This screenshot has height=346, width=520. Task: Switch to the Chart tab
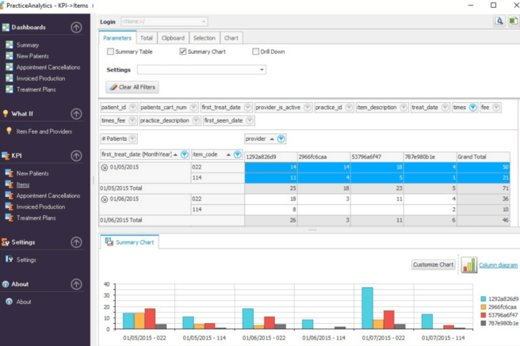(x=231, y=38)
